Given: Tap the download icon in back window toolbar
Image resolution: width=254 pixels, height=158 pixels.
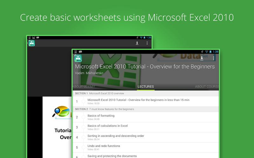Looking at the screenshot, I should pyautogui.click(x=137, y=43).
